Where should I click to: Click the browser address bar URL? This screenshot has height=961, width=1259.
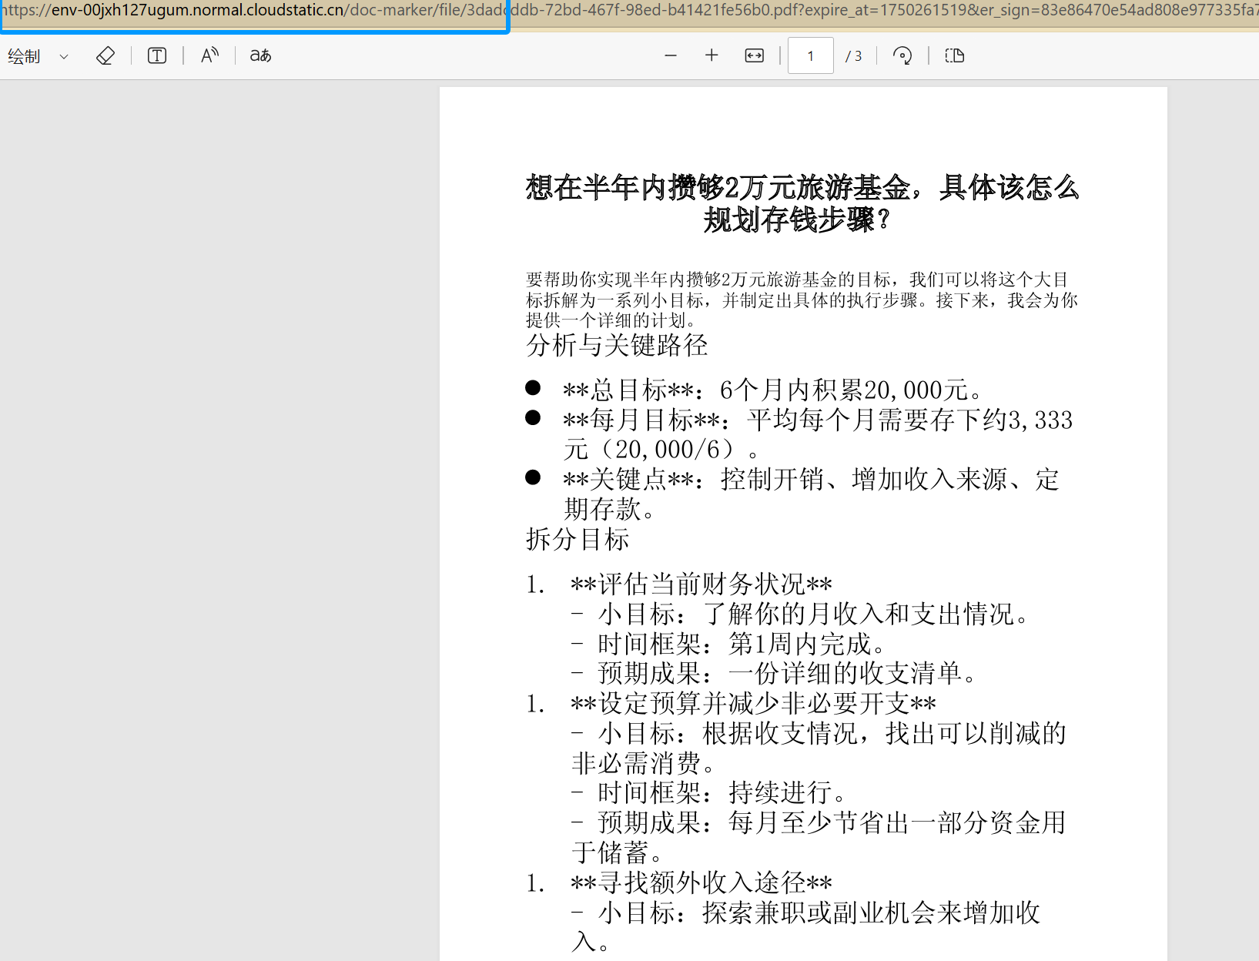tap(254, 11)
